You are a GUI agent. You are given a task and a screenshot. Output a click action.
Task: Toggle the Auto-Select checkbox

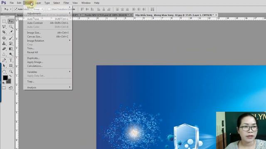16,9
